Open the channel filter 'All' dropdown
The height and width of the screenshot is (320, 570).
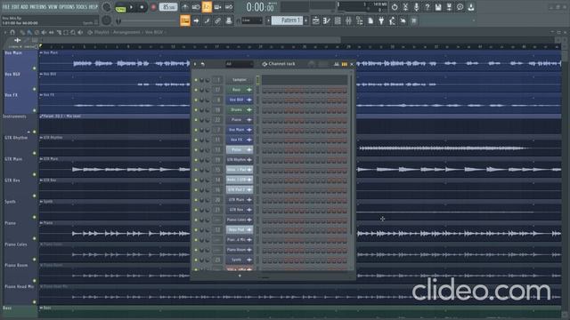(x=239, y=64)
